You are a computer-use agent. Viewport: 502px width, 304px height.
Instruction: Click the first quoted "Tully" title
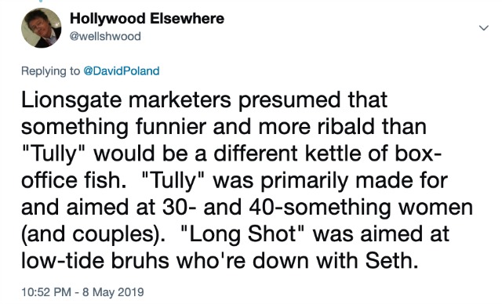[54, 154]
